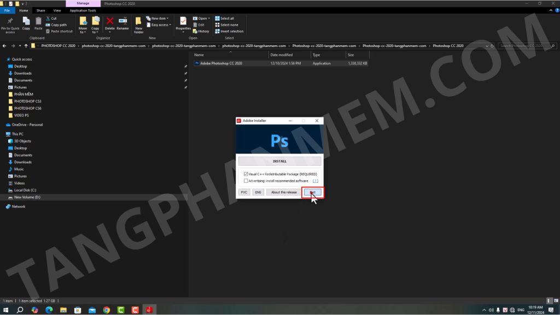
Task: Click the About this release button
Action: [284, 192]
